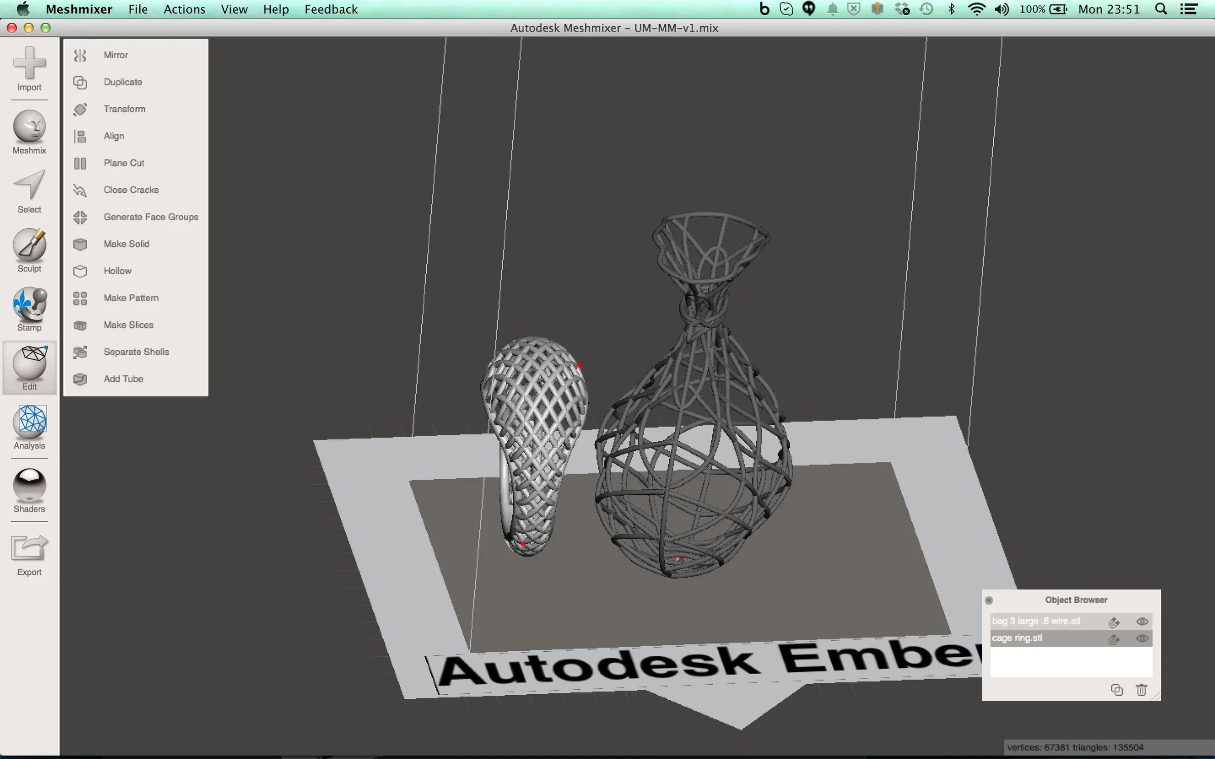The height and width of the screenshot is (759, 1215).
Task: Select Make Solid tool
Action: coord(136,244)
